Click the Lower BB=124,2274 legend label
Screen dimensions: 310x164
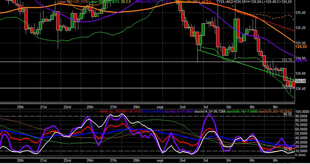point(104,2)
